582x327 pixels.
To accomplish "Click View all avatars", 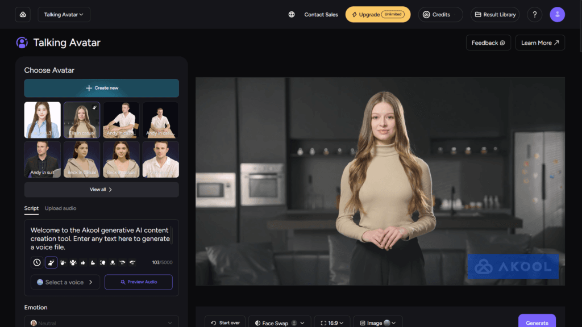I will click(x=101, y=190).
